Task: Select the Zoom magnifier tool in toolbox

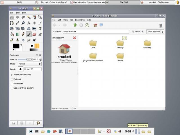Action: tap(23, 23)
